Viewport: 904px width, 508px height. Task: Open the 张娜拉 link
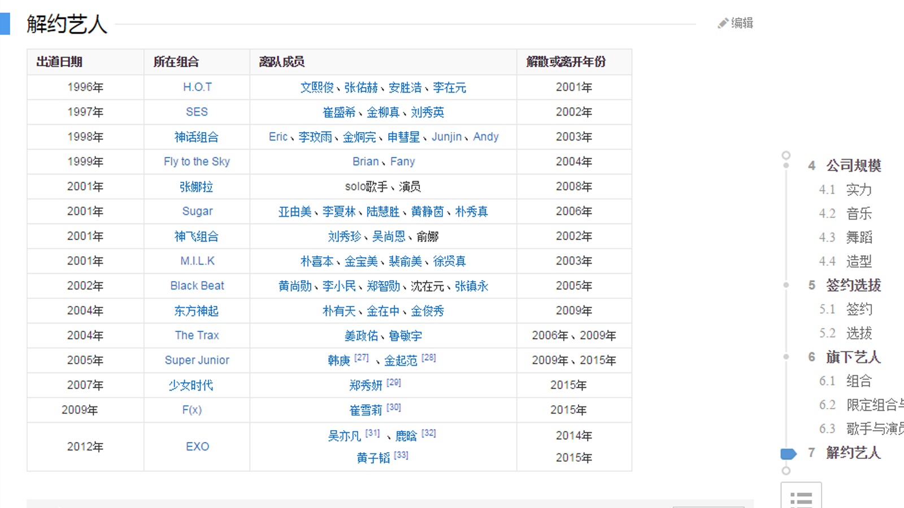(197, 187)
